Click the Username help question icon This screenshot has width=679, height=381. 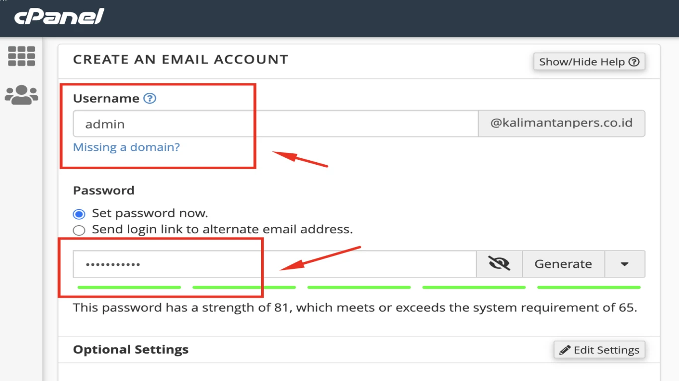[x=150, y=98]
